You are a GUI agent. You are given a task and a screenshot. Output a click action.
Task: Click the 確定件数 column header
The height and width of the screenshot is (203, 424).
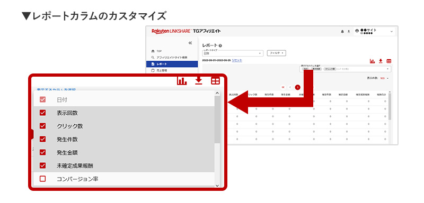click(x=327, y=95)
